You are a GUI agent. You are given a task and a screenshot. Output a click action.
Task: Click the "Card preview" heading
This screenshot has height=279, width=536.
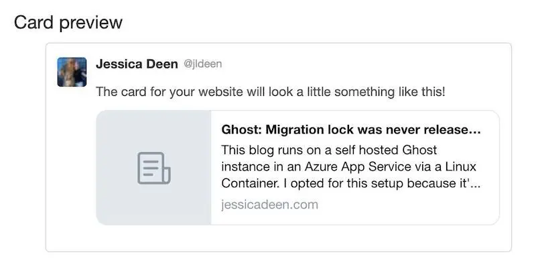tap(68, 23)
